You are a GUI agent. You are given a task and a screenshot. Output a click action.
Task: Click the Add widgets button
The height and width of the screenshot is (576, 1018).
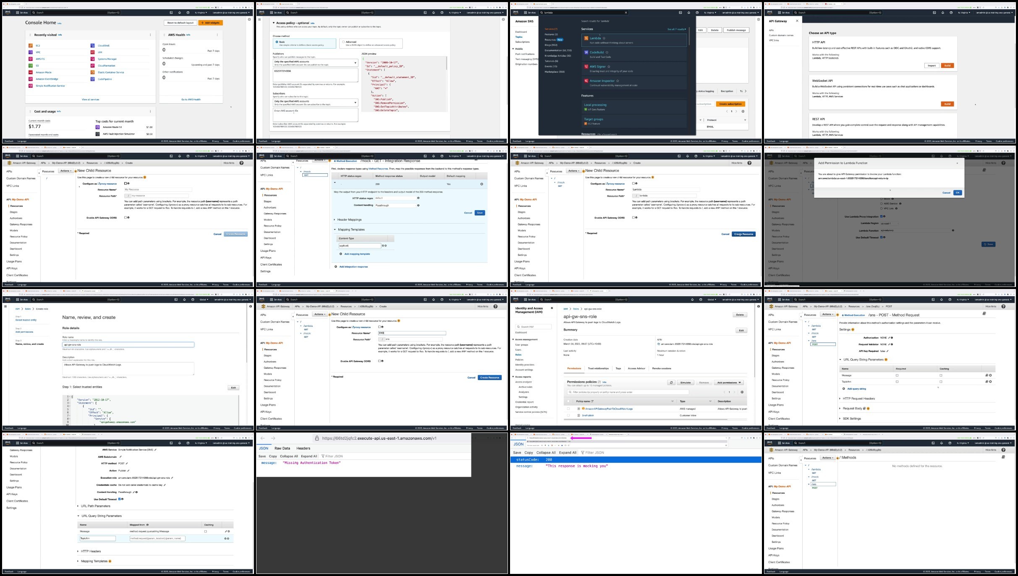click(x=211, y=23)
